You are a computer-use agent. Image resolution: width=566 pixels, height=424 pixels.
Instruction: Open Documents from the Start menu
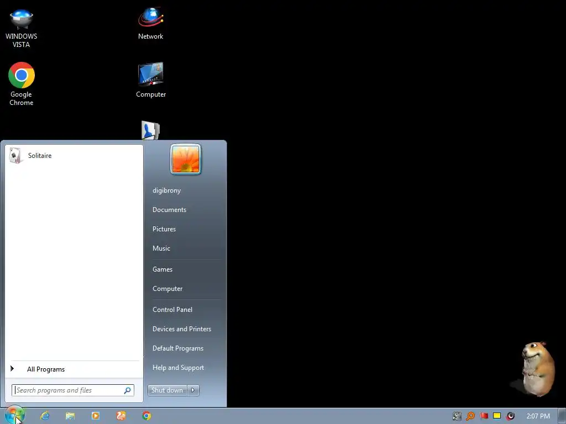(169, 210)
